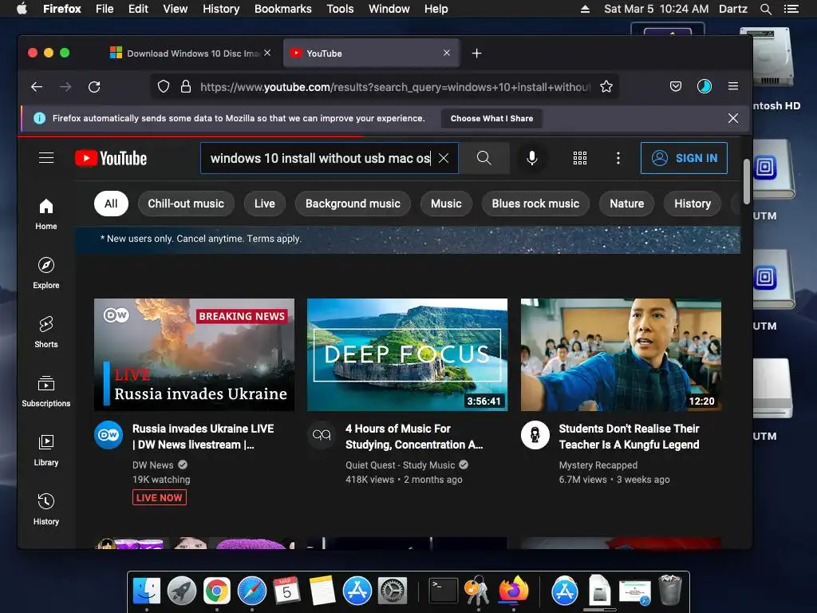
Task: Open Students Don't Realise Their Teacher title
Action: click(629, 437)
